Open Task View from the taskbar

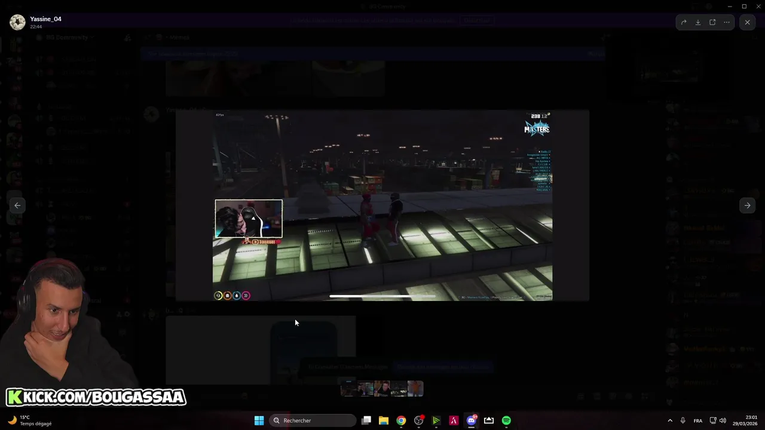(x=366, y=420)
